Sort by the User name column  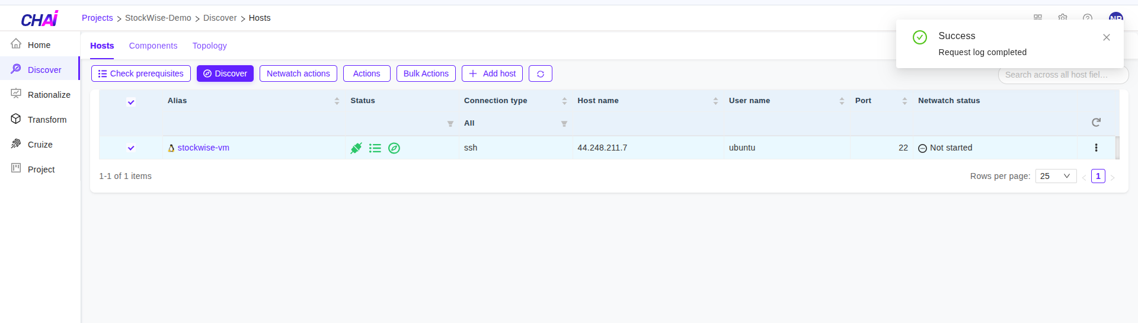coord(842,101)
